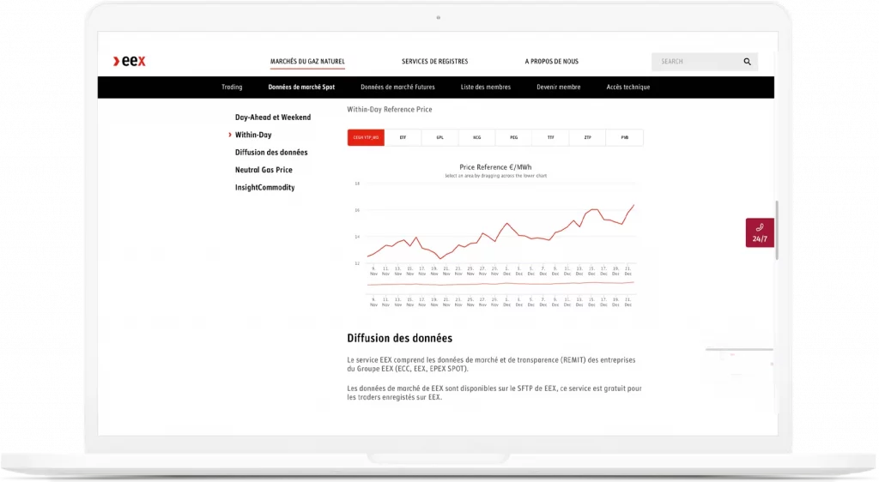The height and width of the screenshot is (482, 879).
Task: Click the EEX logo
Action: tap(130, 61)
